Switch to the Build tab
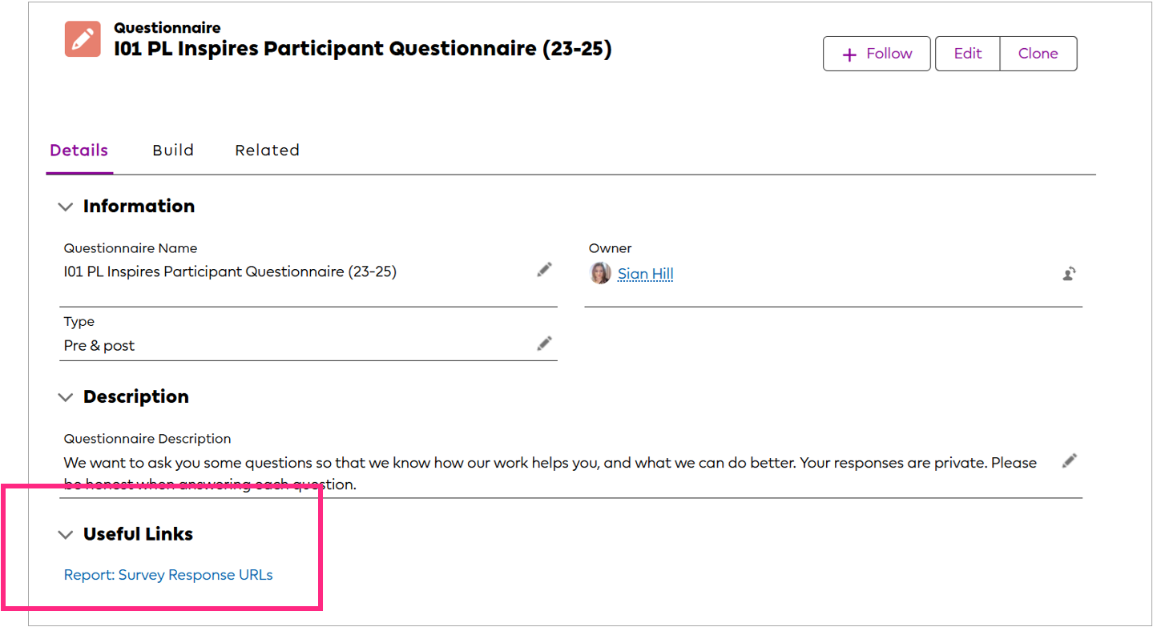 click(x=173, y=150)
